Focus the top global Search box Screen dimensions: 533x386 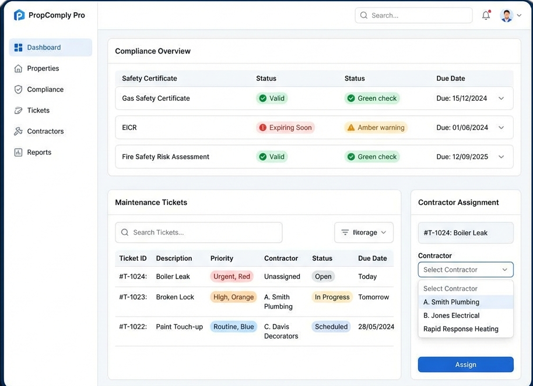coord(413,16)
